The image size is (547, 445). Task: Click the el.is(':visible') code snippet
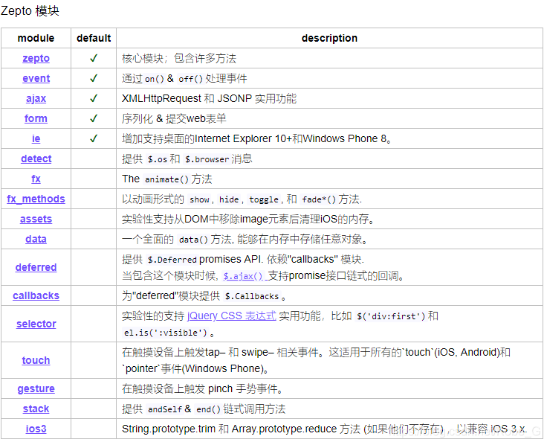166,333
